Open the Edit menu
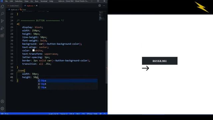The height and width of the screenshot is (120, 213). [11, 1]
